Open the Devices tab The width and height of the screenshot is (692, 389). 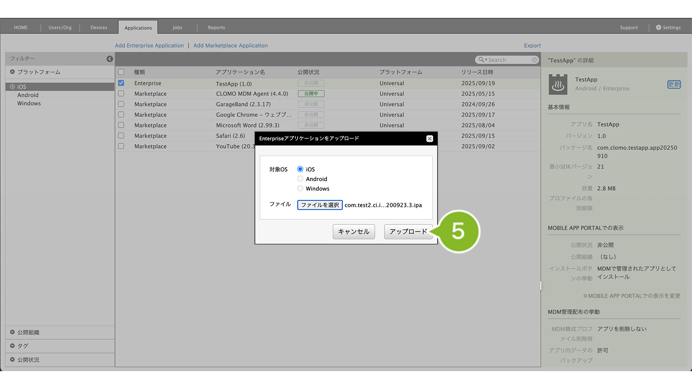pos(99,28)
